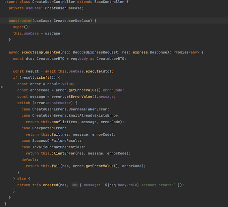228x207 pixels.
Task: Click the 'SuccessOrFailureResult' case
Action: click(x=56, y=141)
